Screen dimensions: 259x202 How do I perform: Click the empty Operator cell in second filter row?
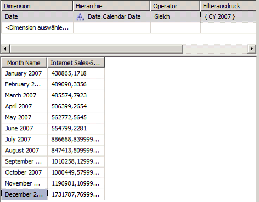[176, 28]
